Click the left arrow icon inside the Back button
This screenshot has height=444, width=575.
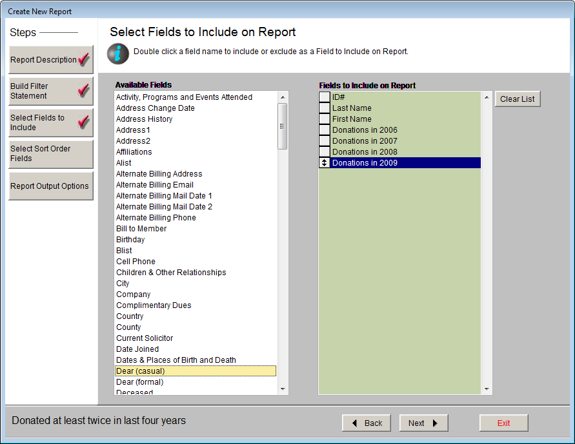pyautogui.click(x=356, y=423)
